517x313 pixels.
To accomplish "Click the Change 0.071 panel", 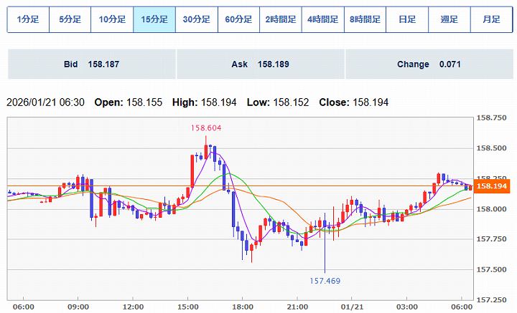I will pos(429,64).
